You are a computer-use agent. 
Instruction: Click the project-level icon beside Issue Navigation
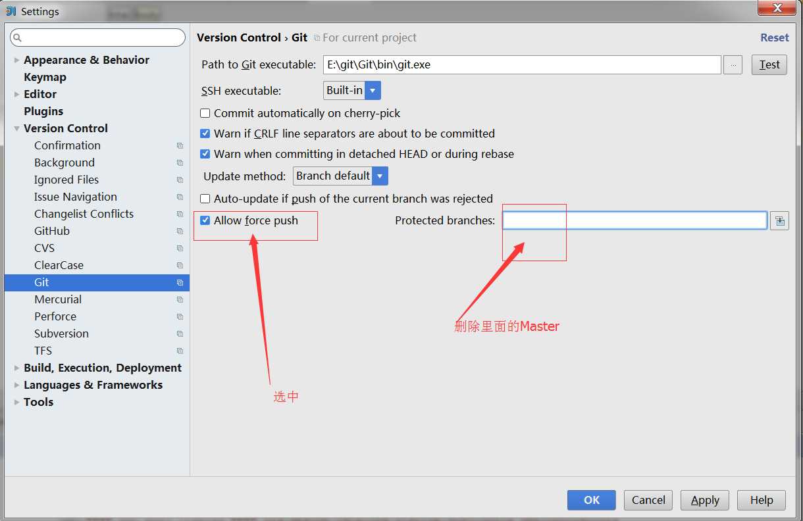click(180, 197)
